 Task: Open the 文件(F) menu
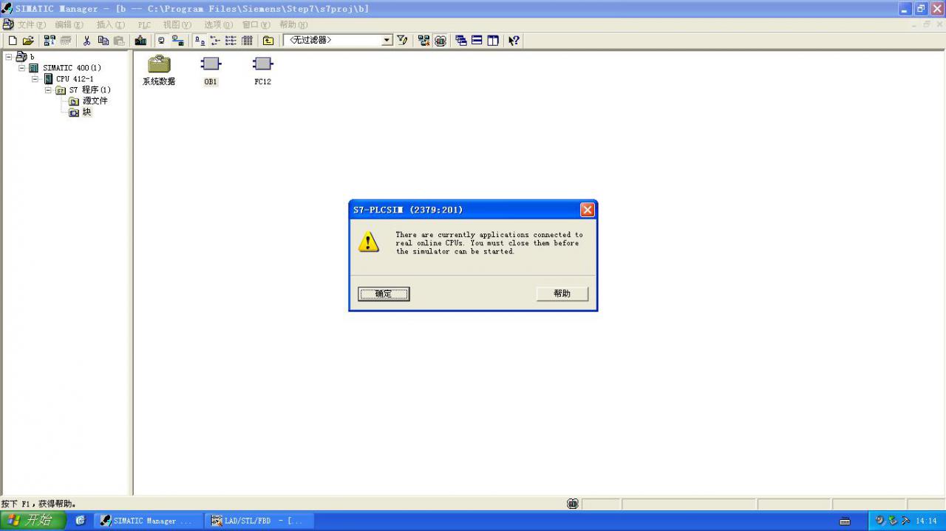(x=32, y=25)
